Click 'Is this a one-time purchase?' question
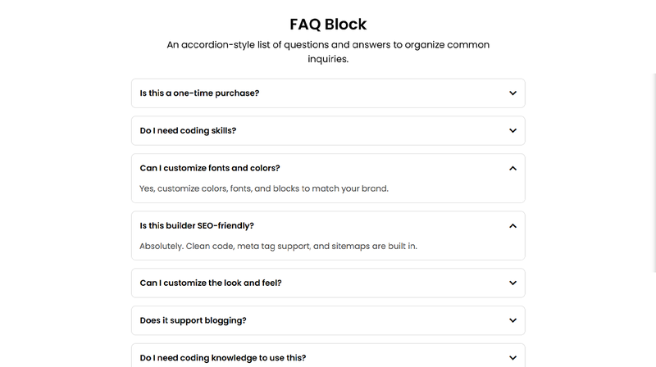 [199, 93]
